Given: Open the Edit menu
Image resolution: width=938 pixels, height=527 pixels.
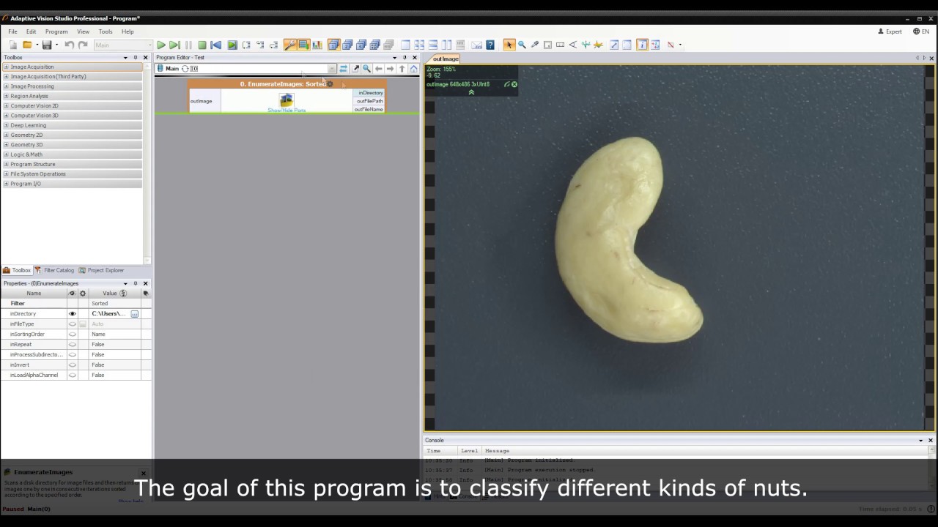Looking at the screenshot, I should (32, 31).
